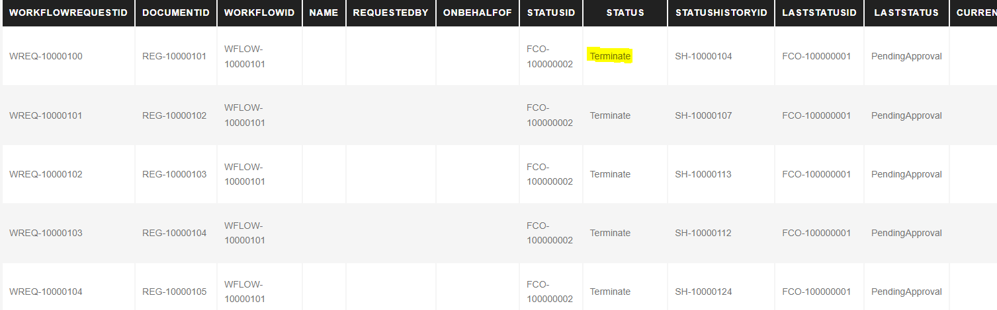Click the STATUSHISTORYID column header
The image size is (997, 310).
[x=721, y=13]
